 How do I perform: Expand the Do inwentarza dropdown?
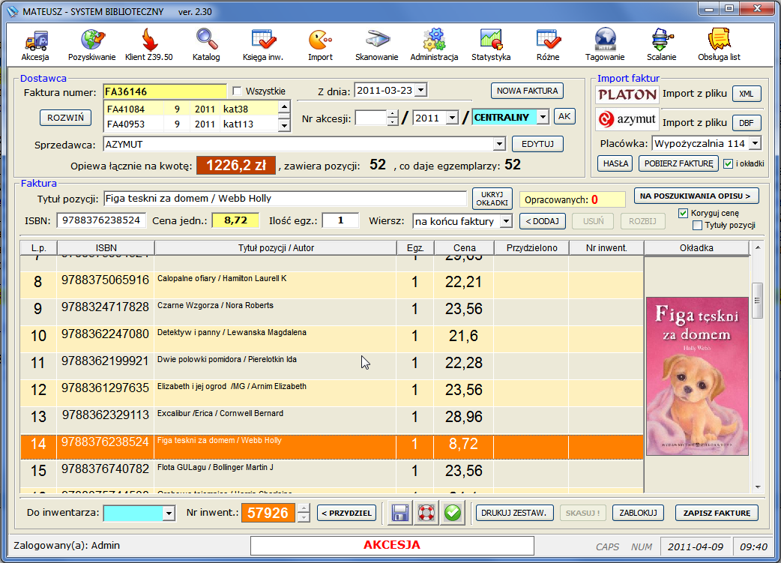[x=169, y=514]
